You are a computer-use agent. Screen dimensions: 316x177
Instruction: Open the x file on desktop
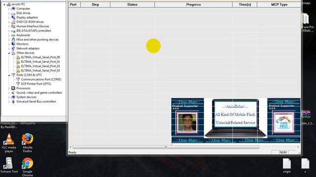pyautogui.click(x=305, y=166)
